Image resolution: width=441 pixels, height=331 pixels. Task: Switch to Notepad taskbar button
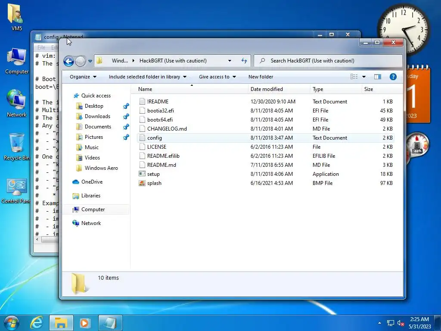coord(110,323)
